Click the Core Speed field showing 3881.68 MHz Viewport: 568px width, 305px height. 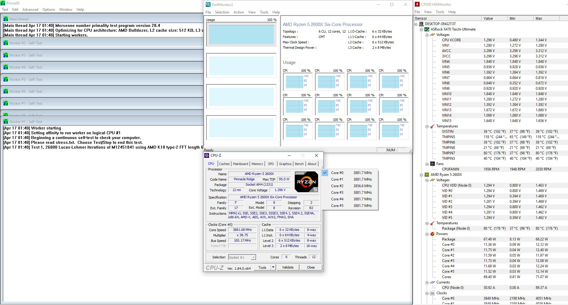tap(243, 230)
